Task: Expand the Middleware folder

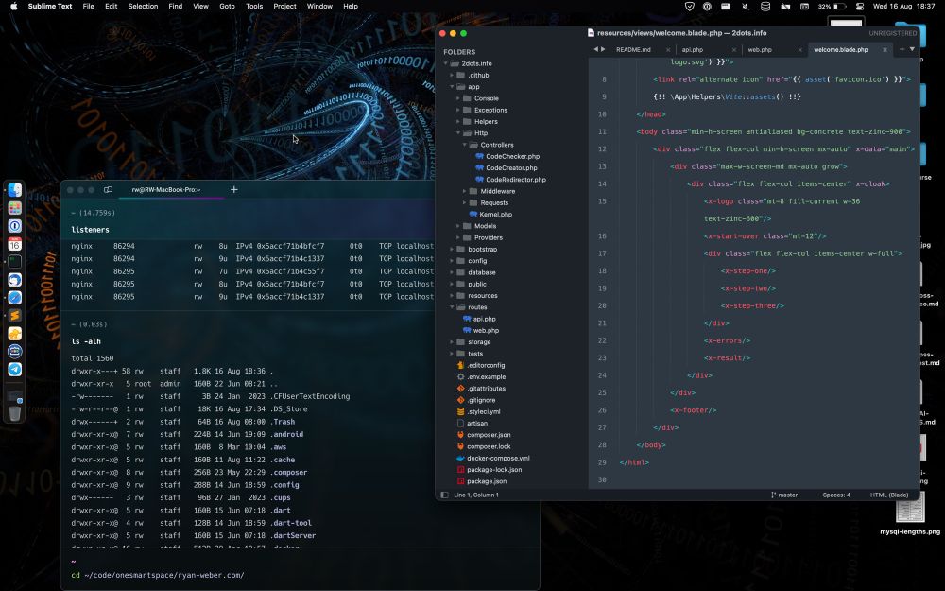Action: click(x=465, y=191)
